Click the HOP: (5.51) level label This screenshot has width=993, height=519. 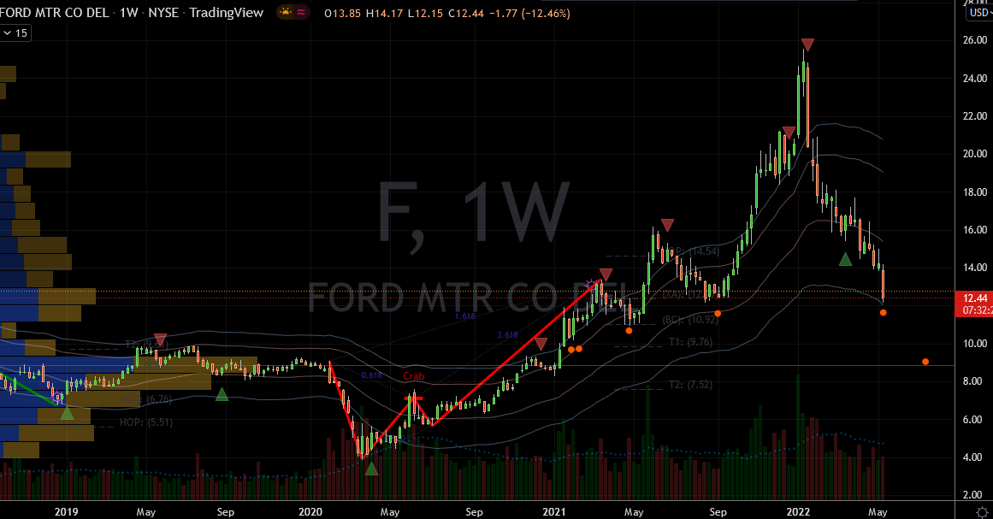click(x=146, y=422)
